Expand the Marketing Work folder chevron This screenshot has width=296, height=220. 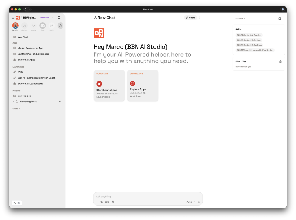pyautogui.click(x=13, y=102)
